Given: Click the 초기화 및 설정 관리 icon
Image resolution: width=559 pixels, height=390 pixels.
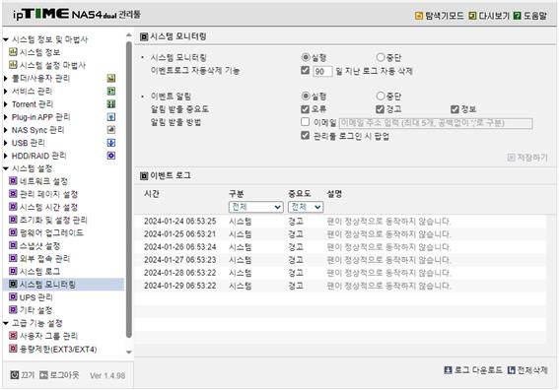Looking at the screenshot, I should tap(13, 220).
